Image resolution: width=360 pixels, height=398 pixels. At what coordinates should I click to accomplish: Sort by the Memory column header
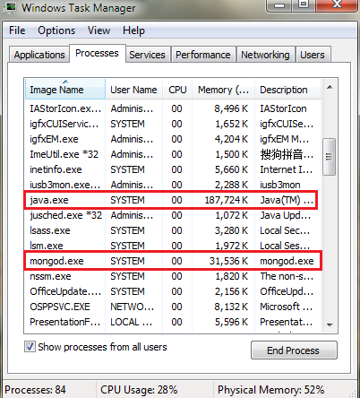pos(223,90)
